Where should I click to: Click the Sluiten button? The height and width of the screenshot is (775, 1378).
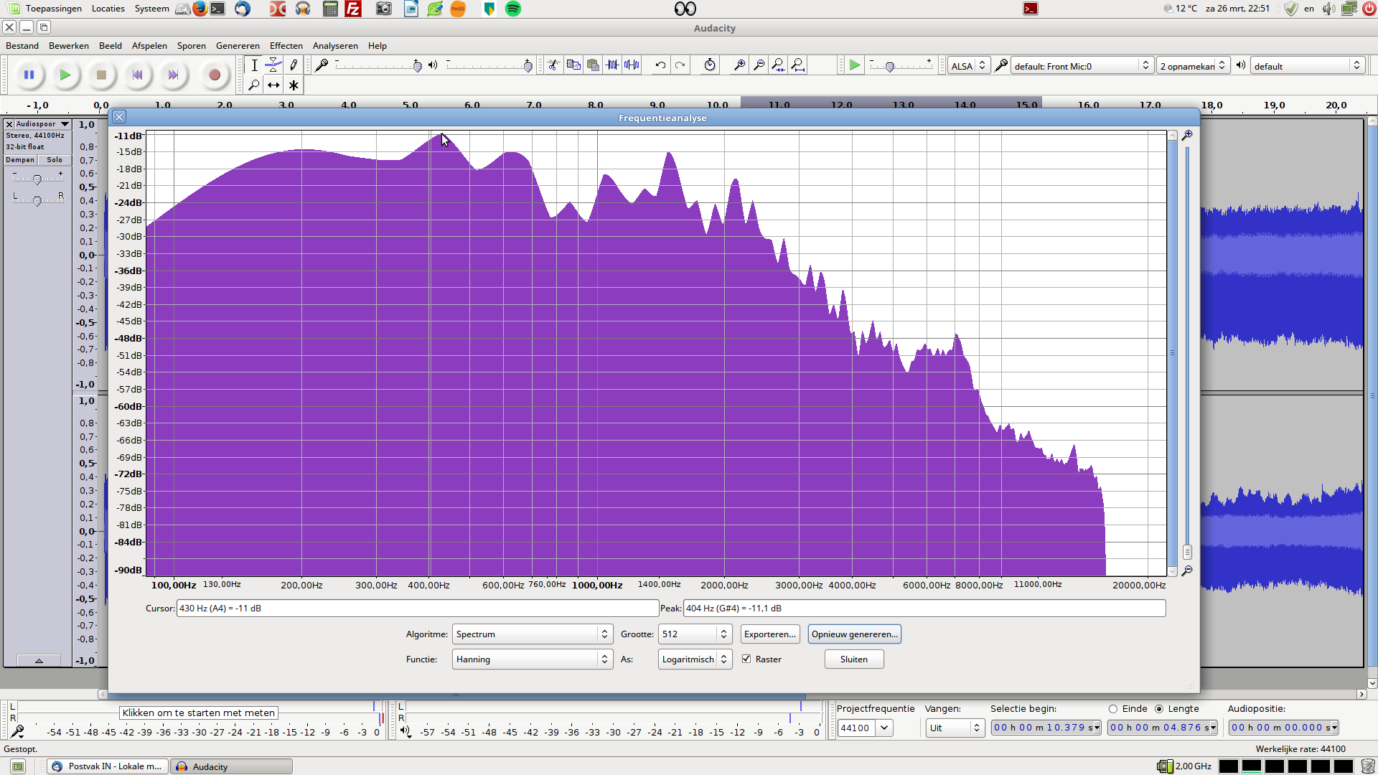click(853, 659)
